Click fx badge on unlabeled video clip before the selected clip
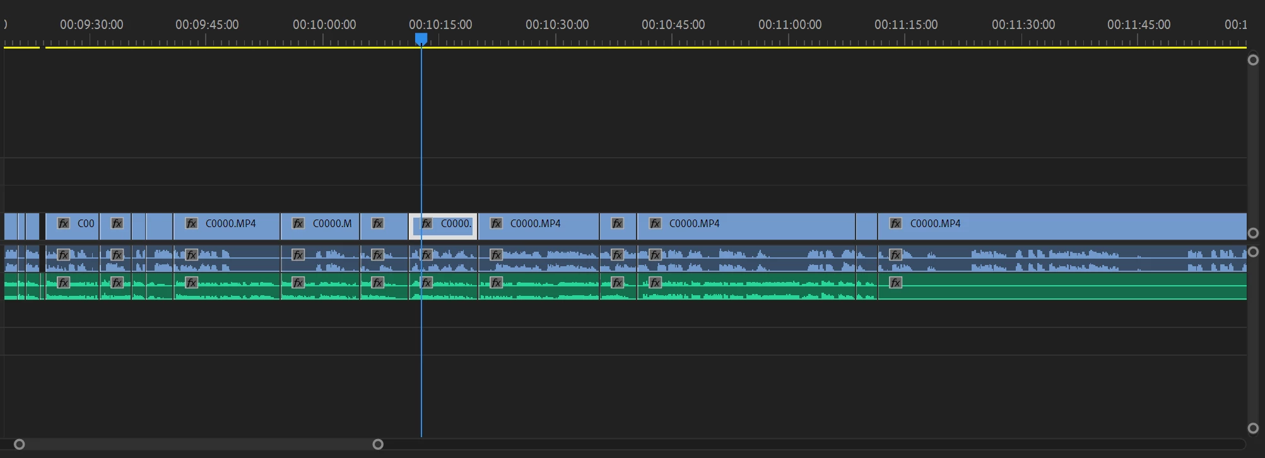Viewport: 1265px width, 458px height. [x=377, y=223]
